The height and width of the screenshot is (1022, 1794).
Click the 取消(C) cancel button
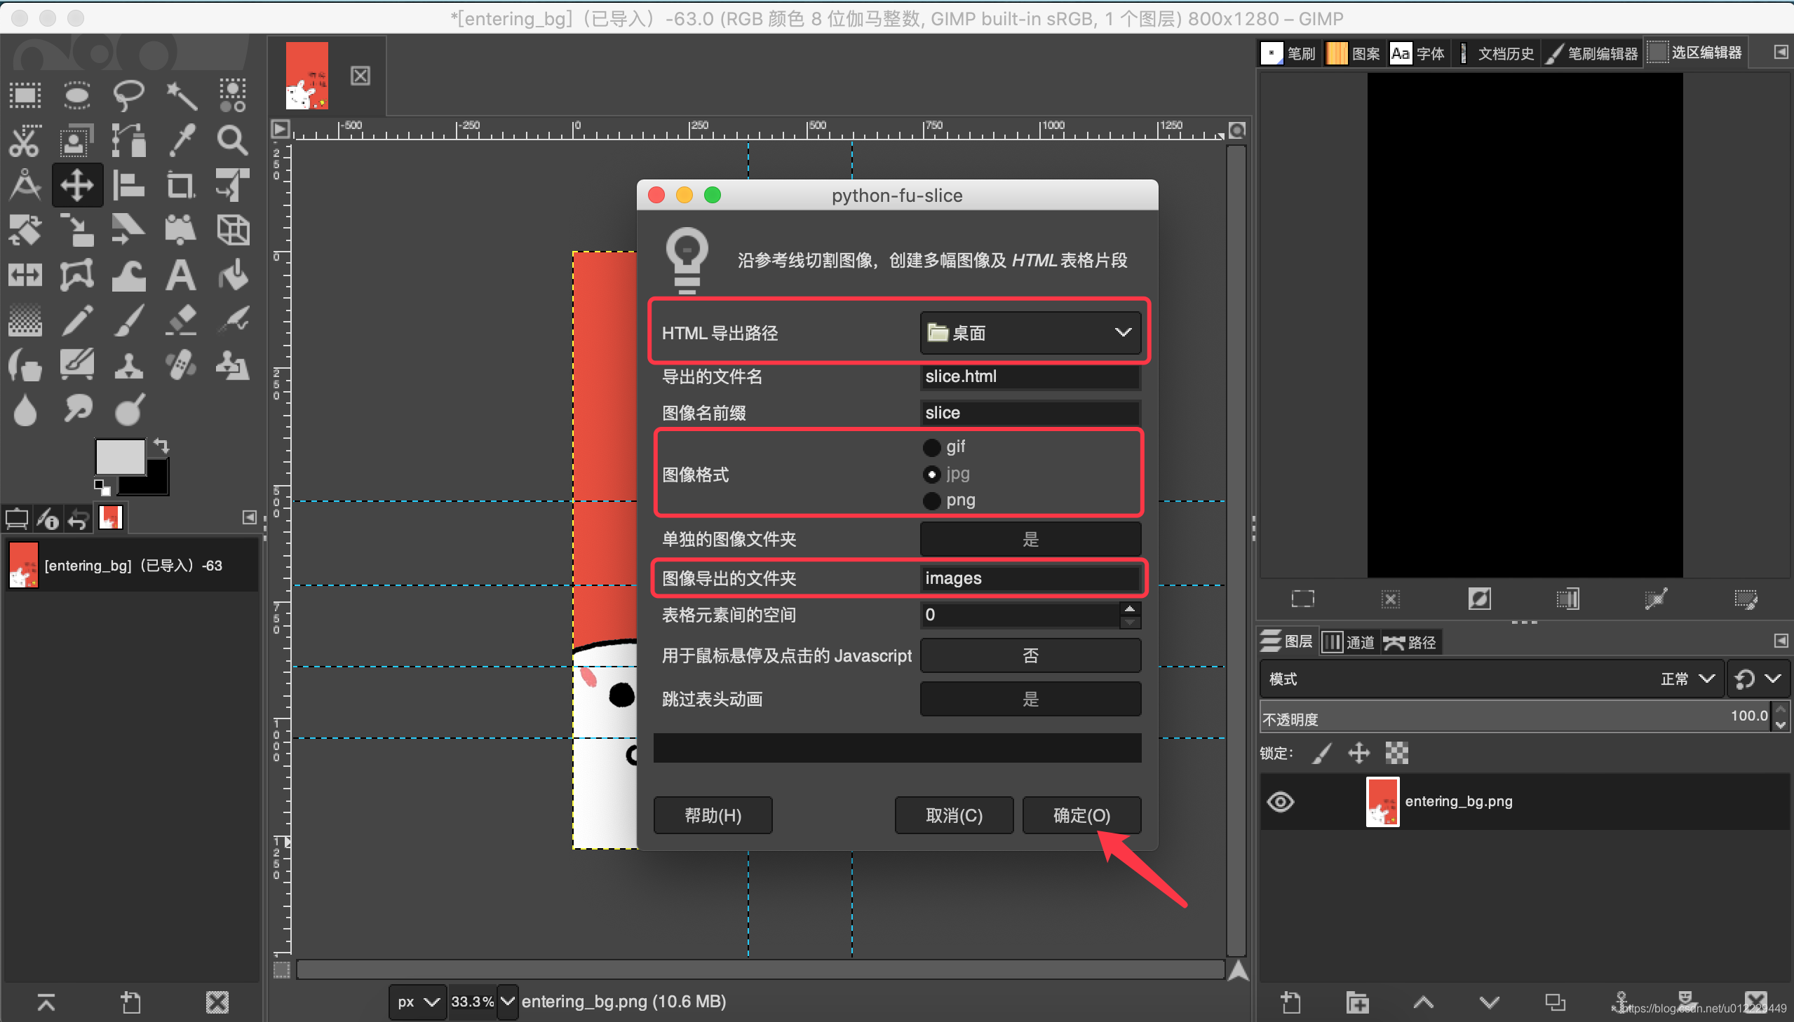pos(954,816)
